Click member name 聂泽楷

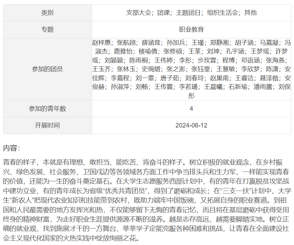tap(269, 78)
